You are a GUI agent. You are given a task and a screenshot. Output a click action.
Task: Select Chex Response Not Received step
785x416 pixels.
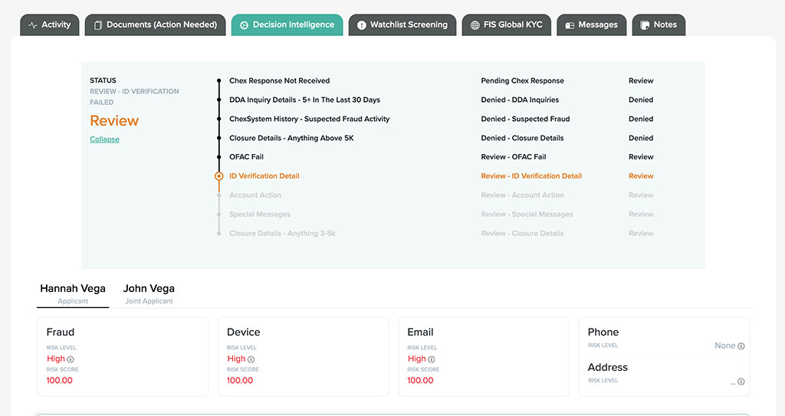[279, 80]
